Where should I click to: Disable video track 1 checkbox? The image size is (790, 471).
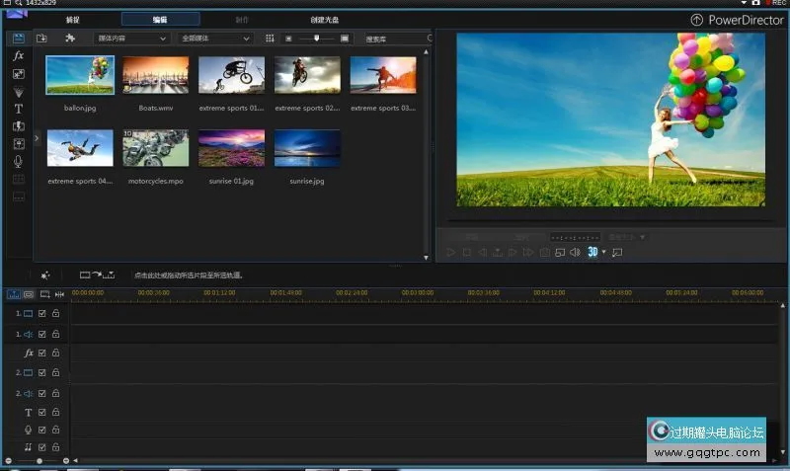click(42, 314)
